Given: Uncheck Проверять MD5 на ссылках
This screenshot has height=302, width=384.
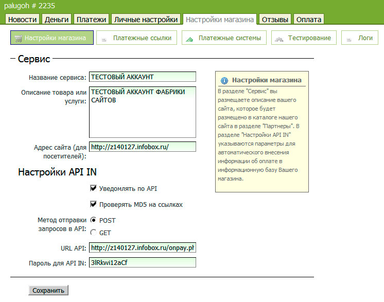Looking at the screenshot, I should 94,204.
